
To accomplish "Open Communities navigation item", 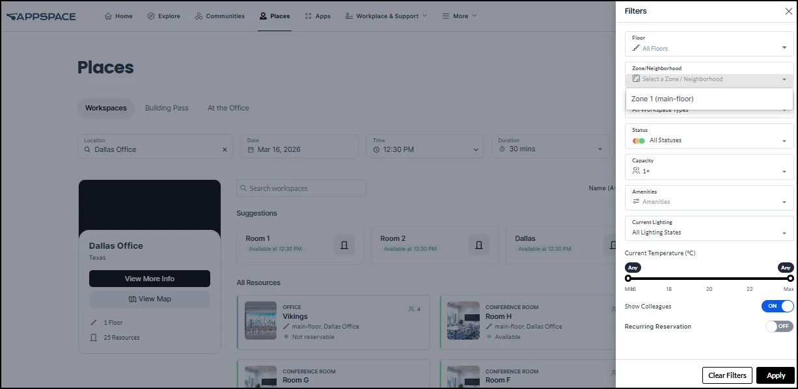I will point(219,16).
